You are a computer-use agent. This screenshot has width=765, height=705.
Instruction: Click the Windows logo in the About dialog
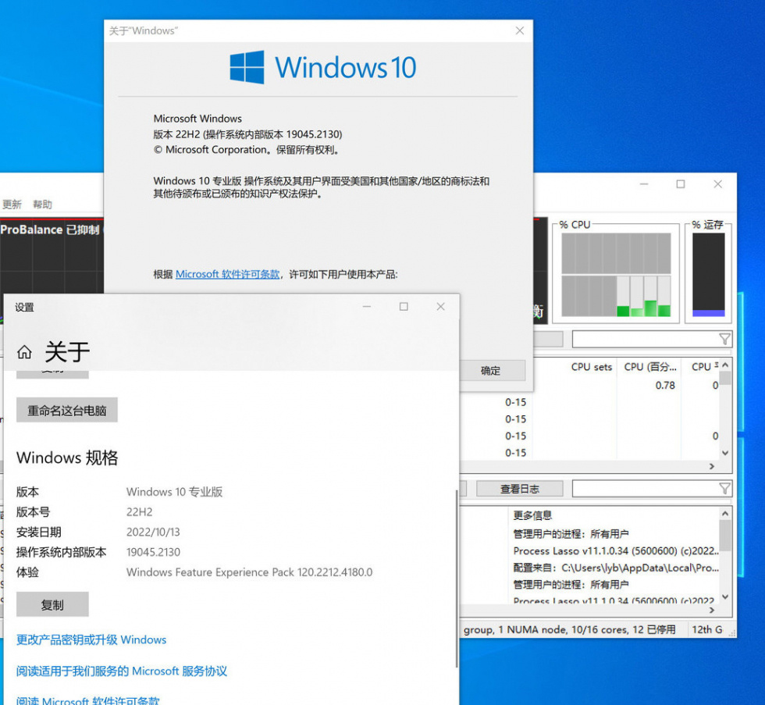247,67
